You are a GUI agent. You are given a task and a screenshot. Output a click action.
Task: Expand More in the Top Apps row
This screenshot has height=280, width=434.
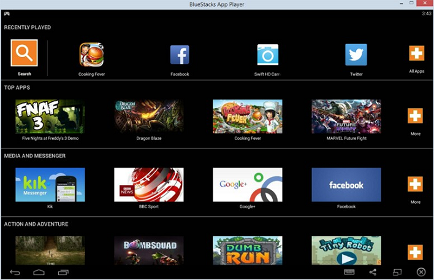[415, 115]
